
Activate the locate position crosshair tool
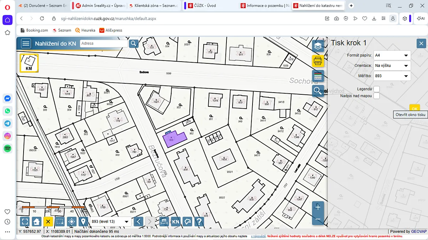click(72, 221)
